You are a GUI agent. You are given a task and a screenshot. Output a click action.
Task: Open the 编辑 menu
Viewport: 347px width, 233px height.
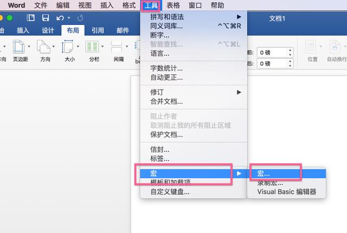click(63, 5)
